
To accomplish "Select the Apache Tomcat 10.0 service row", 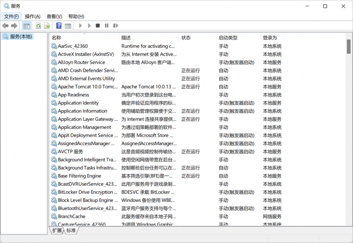I will click(x=88, y=87).
